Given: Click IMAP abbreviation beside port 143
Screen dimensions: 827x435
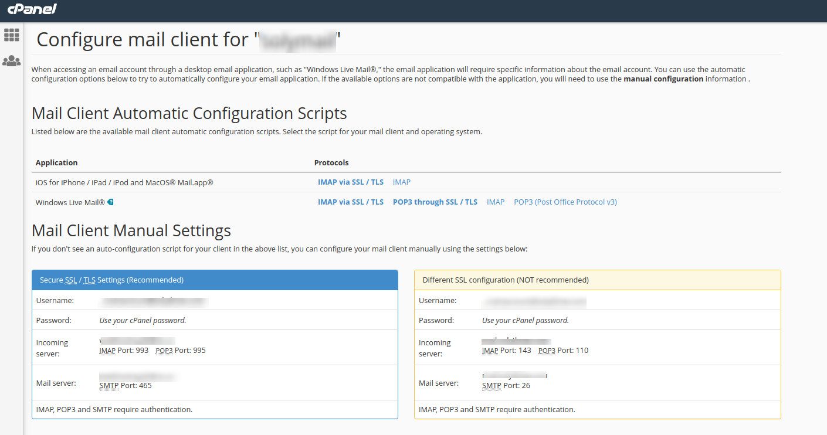Looking at the screenshot, I should [489, 351].
